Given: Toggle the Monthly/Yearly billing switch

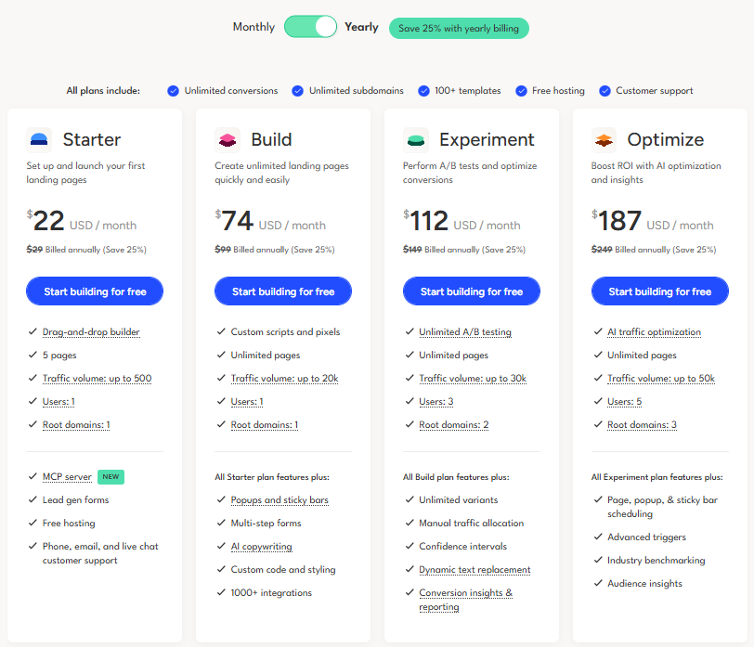Looking at the screenshot, I should coord(310,26).
